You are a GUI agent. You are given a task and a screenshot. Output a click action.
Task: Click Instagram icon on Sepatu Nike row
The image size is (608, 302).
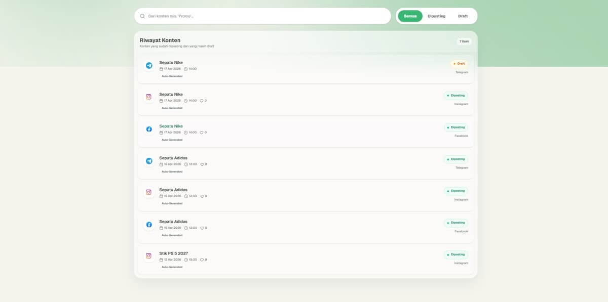pos(149,97)
